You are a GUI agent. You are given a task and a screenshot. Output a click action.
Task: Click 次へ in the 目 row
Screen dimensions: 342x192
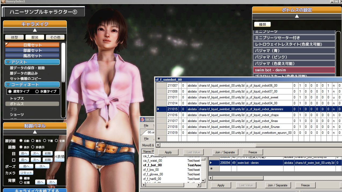(36, 153)
